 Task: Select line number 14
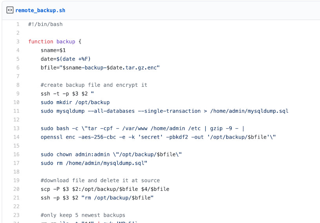(16, 137)
